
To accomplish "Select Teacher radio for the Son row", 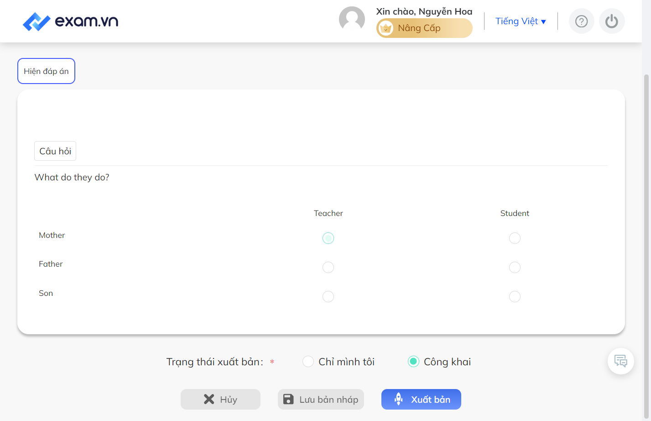I will tap(328, 296).
